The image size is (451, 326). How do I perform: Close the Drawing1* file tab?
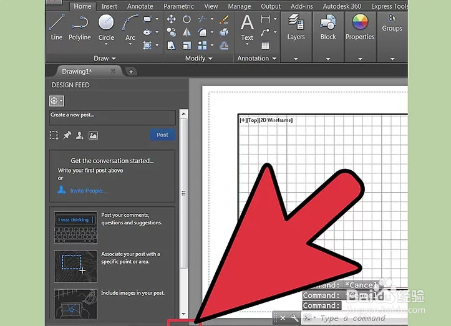coord(113,71)
